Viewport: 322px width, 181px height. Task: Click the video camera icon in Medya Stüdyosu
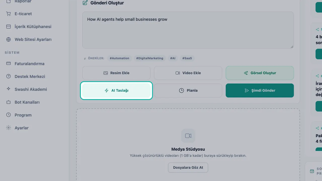coord(188,136)
